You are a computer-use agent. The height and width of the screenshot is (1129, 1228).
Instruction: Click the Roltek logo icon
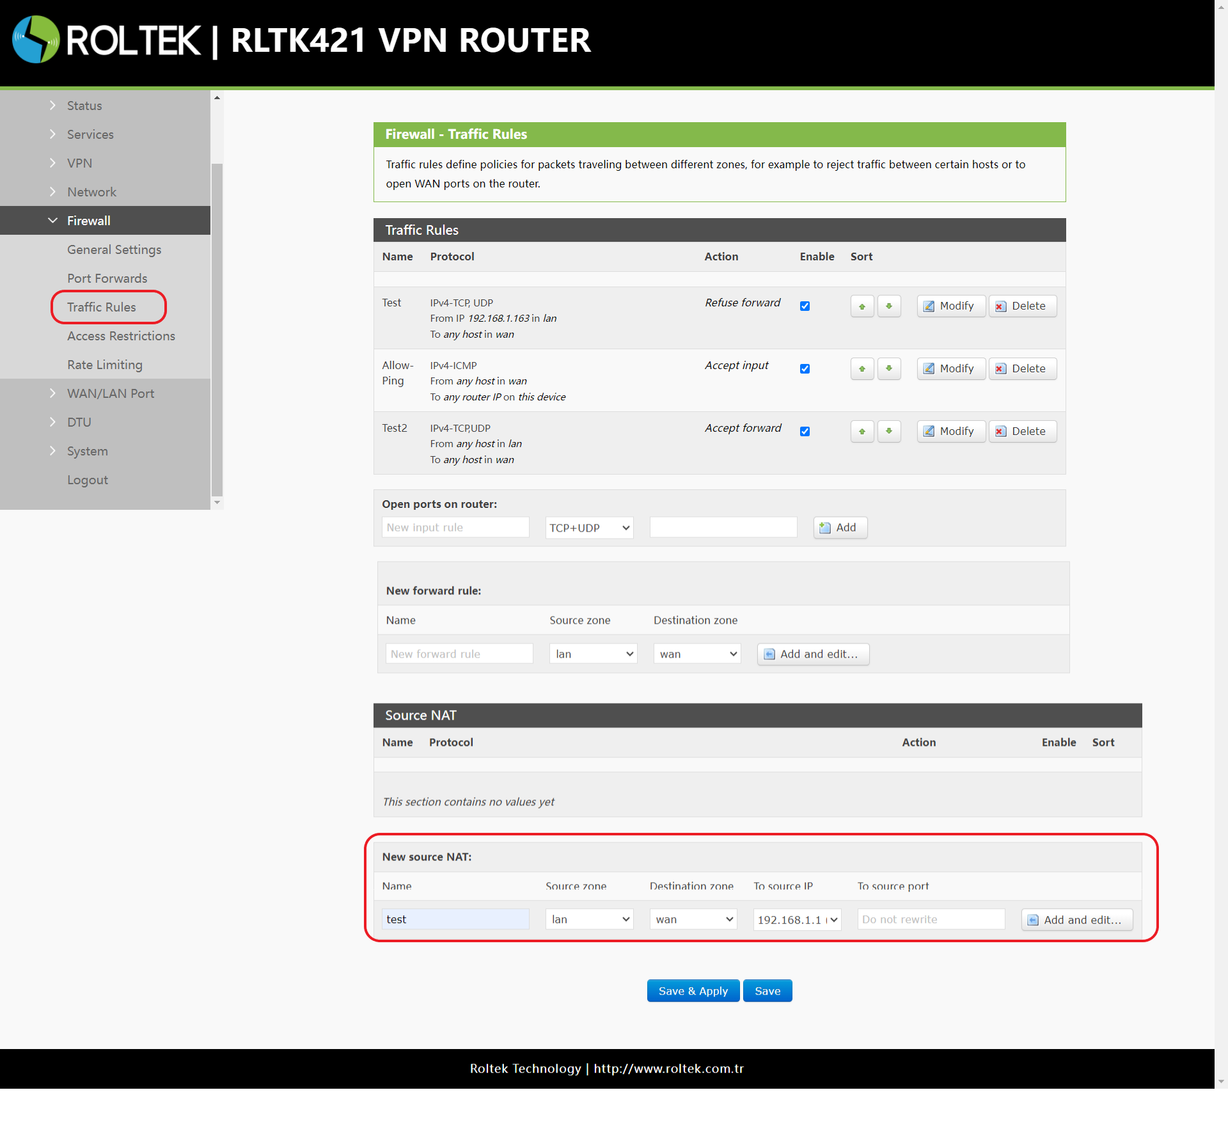(x=36, y=40)
